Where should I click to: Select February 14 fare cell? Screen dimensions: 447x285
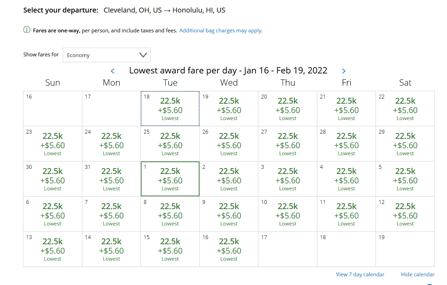point(112,249)
